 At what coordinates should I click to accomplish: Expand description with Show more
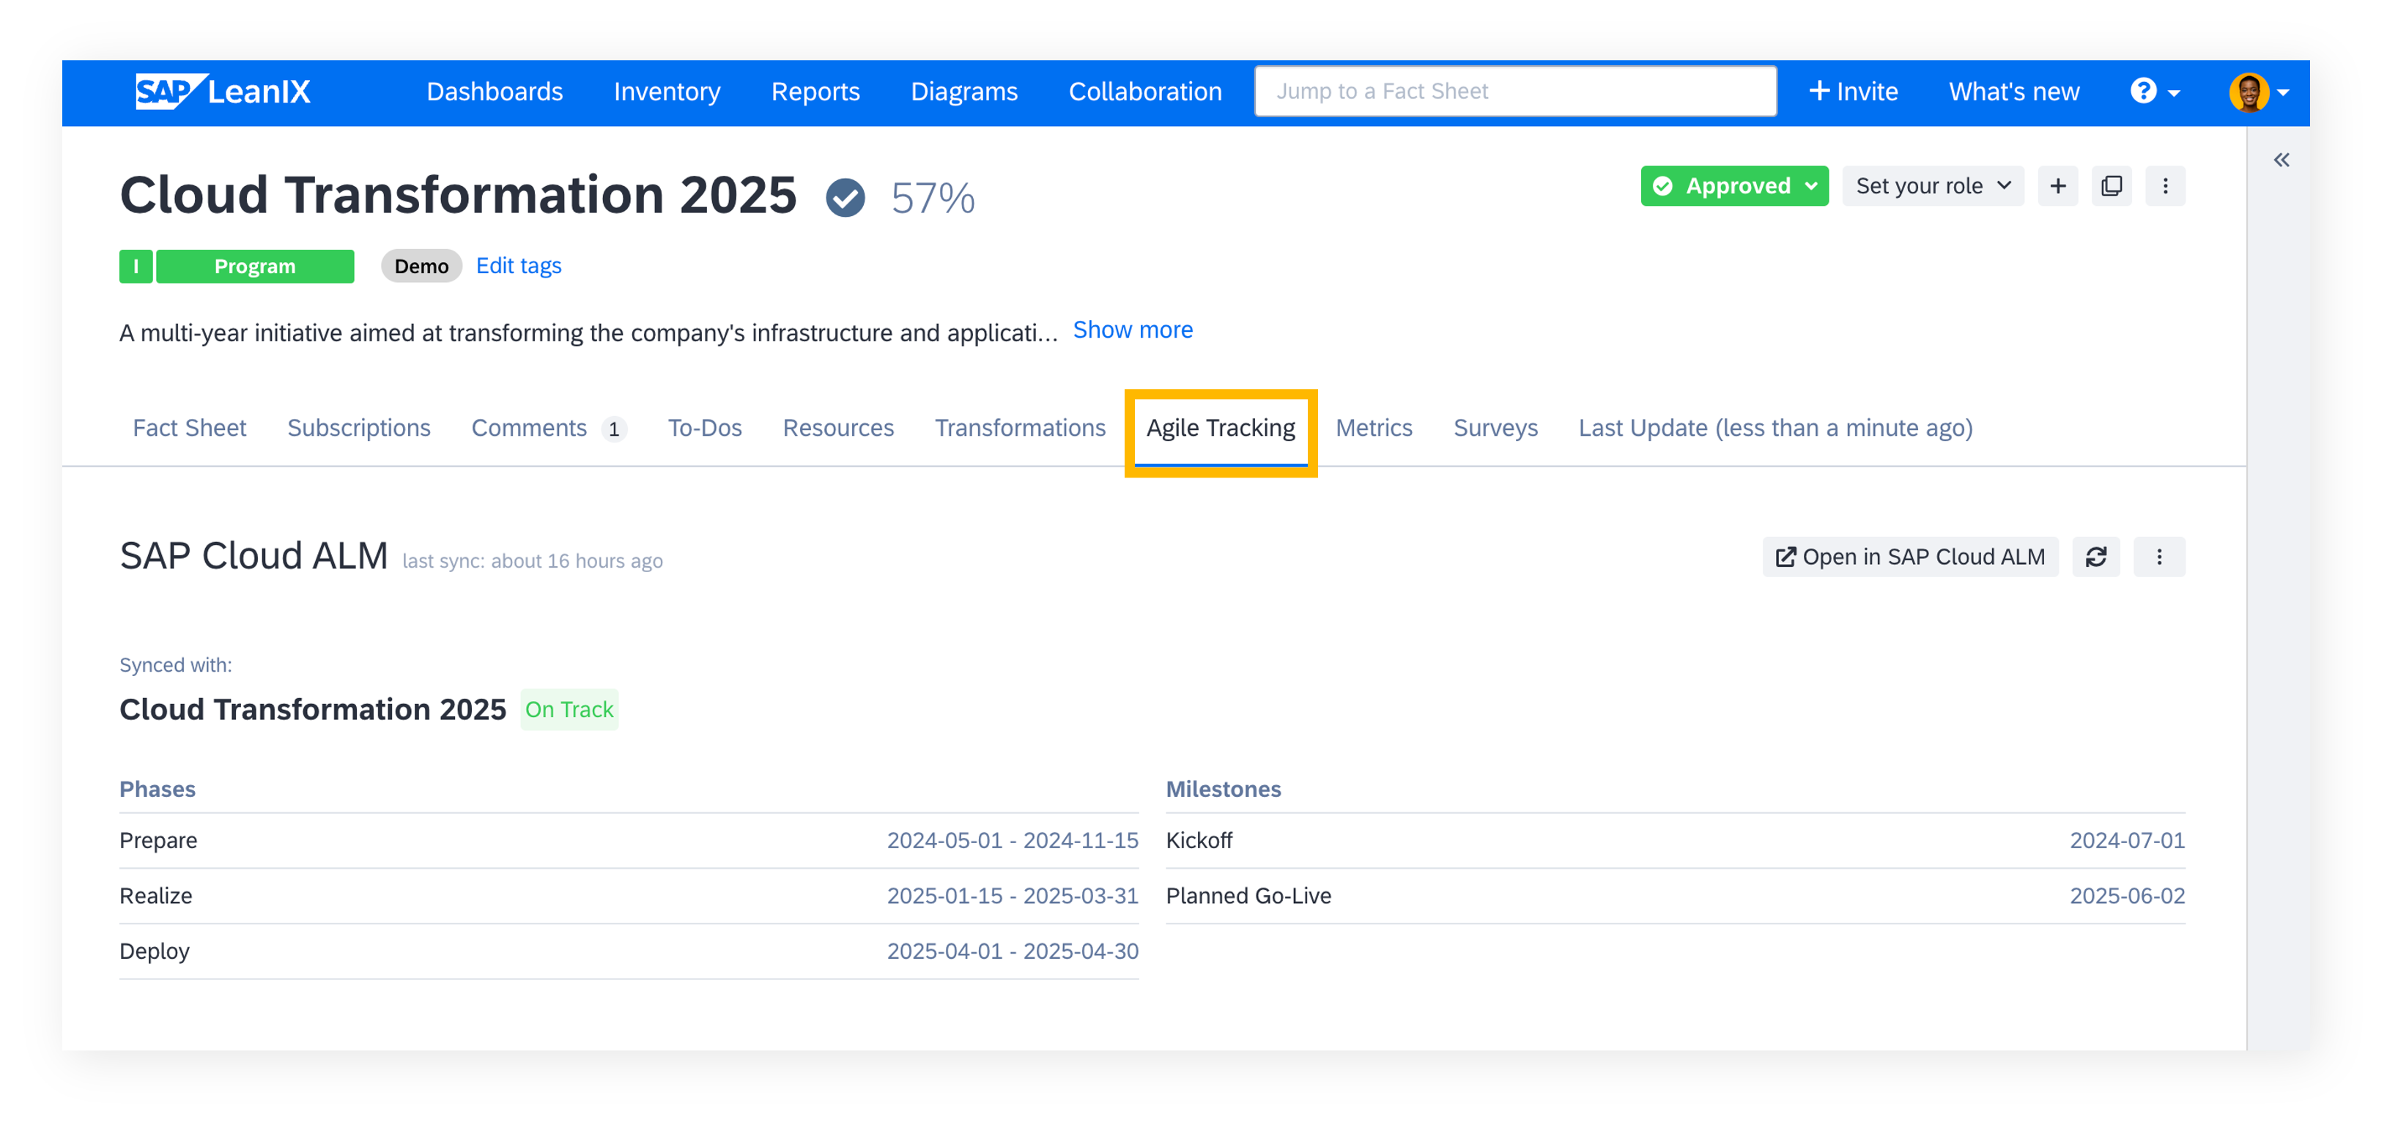[1133, 330]
